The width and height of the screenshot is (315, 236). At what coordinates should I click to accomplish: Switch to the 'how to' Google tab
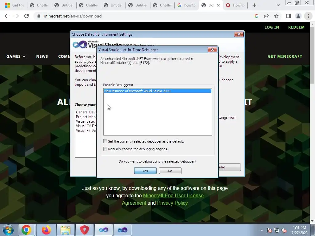tap(186, 5)
